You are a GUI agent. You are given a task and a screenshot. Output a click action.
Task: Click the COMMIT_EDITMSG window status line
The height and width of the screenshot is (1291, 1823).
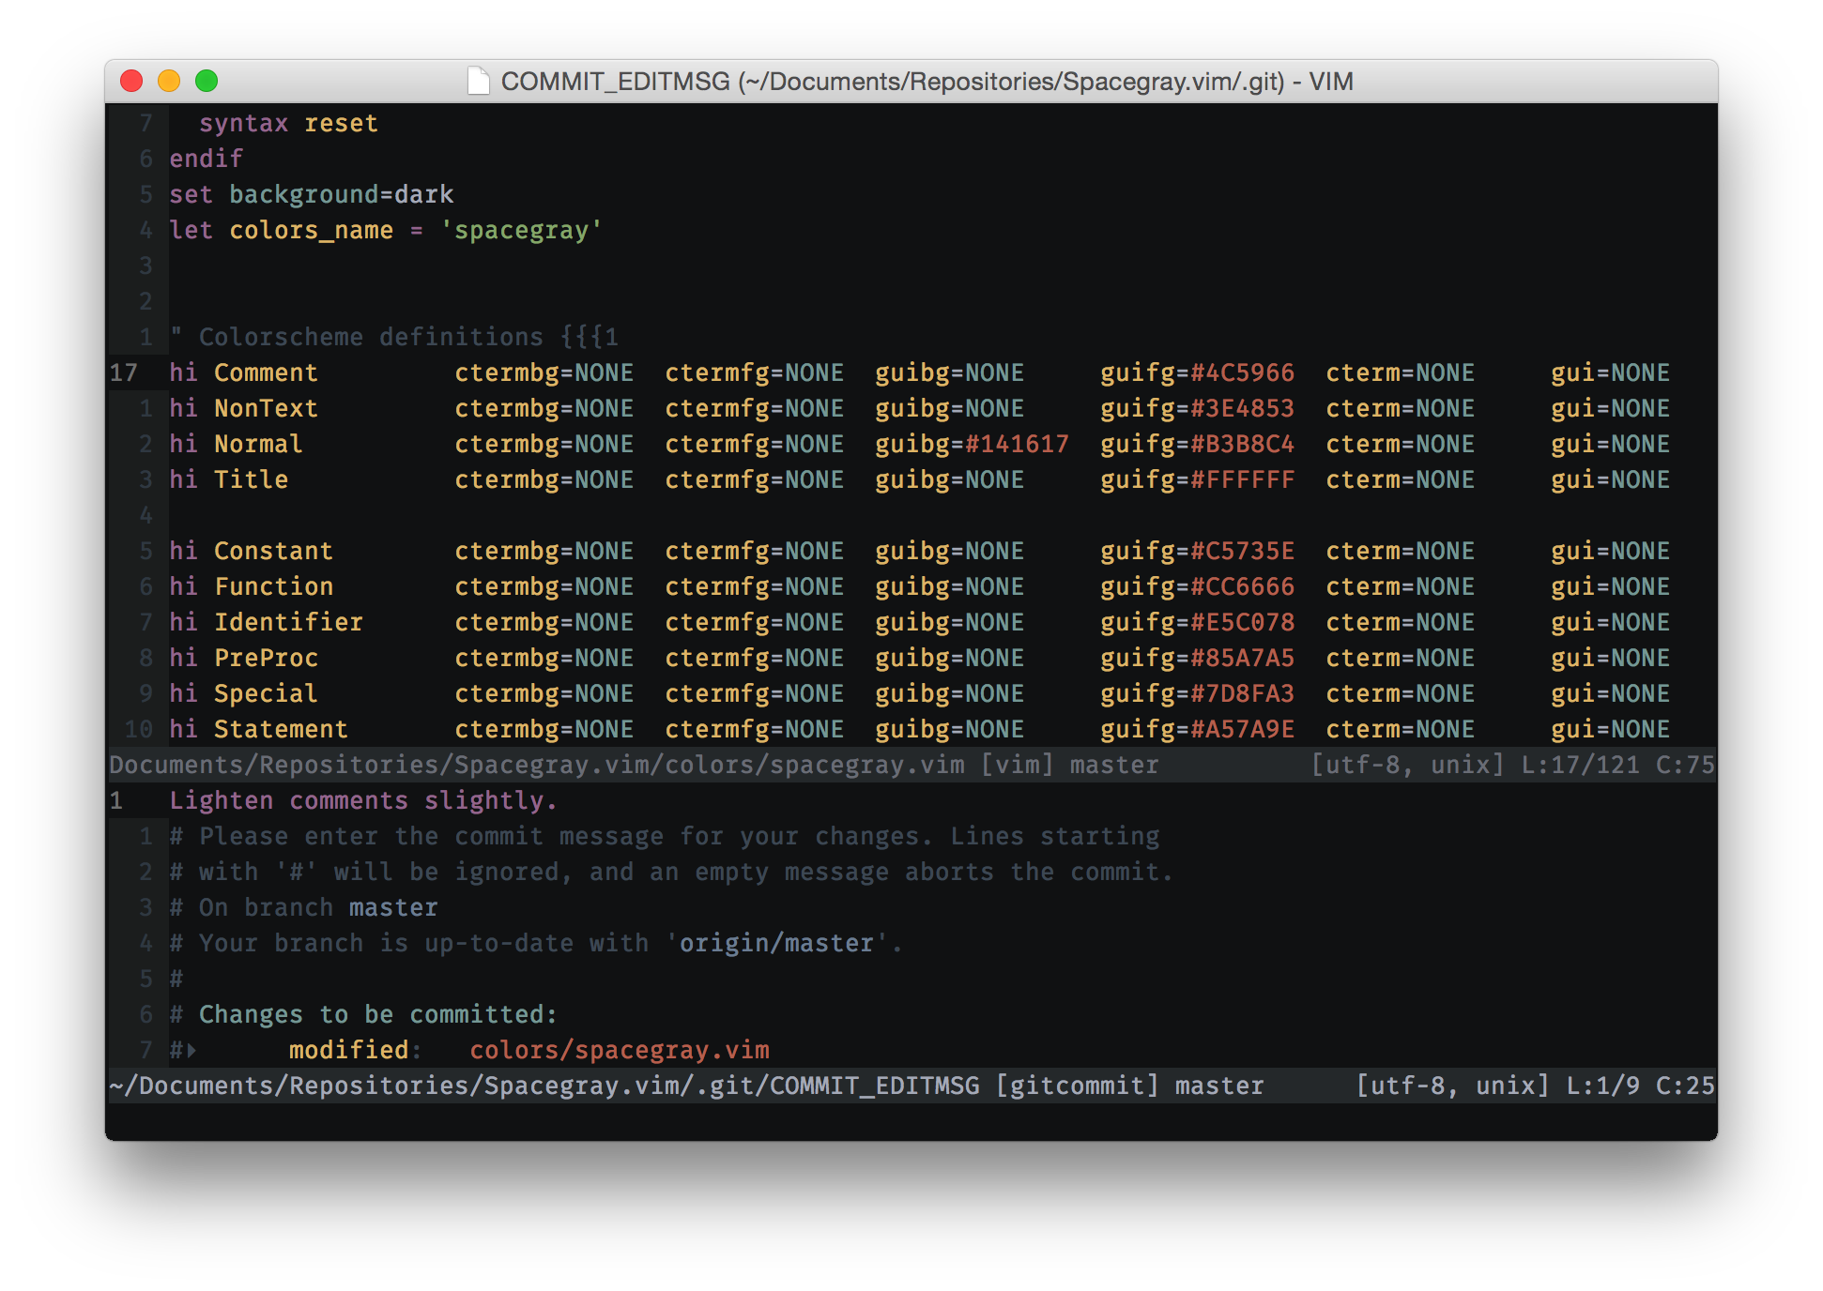[685, 1086]
